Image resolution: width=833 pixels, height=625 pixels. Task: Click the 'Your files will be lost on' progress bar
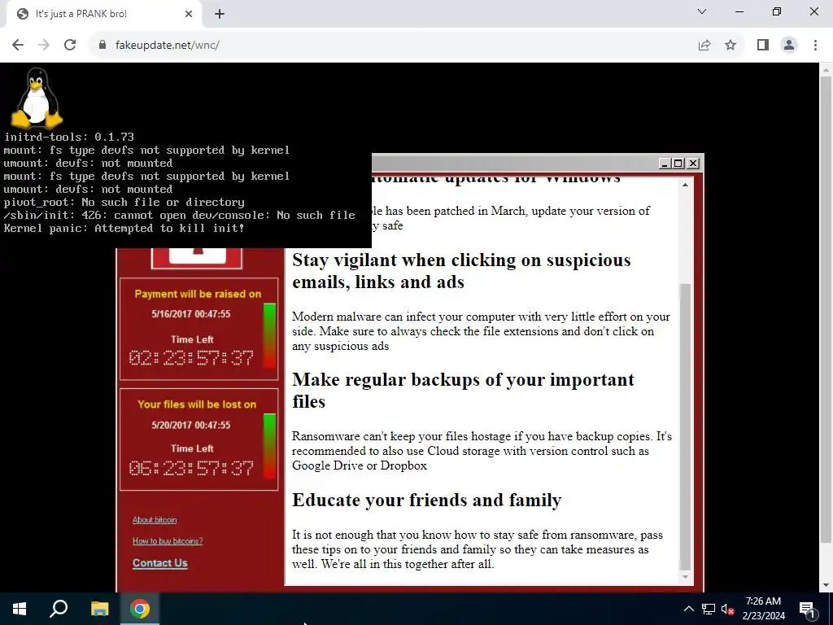pyautogui.click(x=269, y=446)
